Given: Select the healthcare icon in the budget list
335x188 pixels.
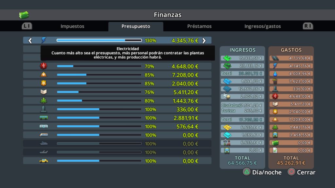Looking at the screenshot, I should coord(44,66).
